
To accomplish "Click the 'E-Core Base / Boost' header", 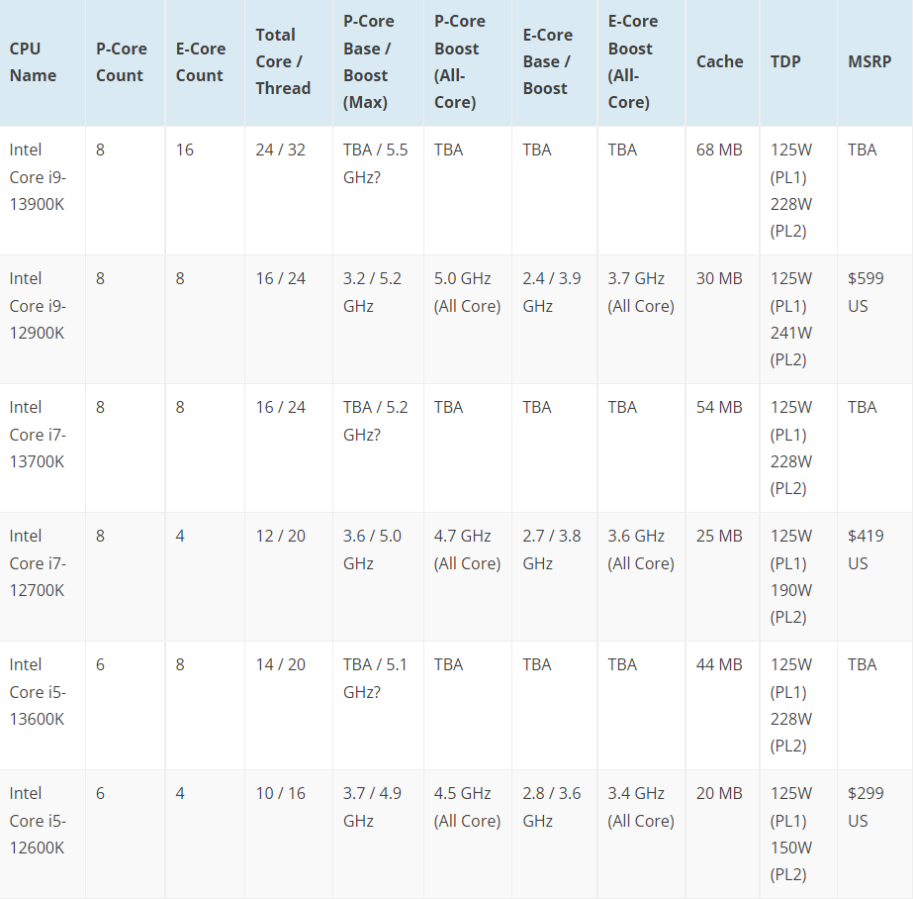I will point(547,61).
